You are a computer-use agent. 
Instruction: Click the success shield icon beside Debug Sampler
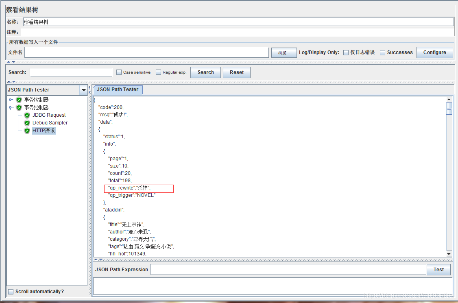tap(27, 123)
